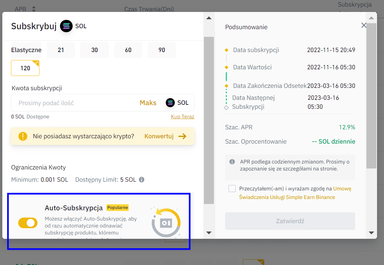
Task: Click the right panel scrollbar thumb
Action: pos(371,96)
